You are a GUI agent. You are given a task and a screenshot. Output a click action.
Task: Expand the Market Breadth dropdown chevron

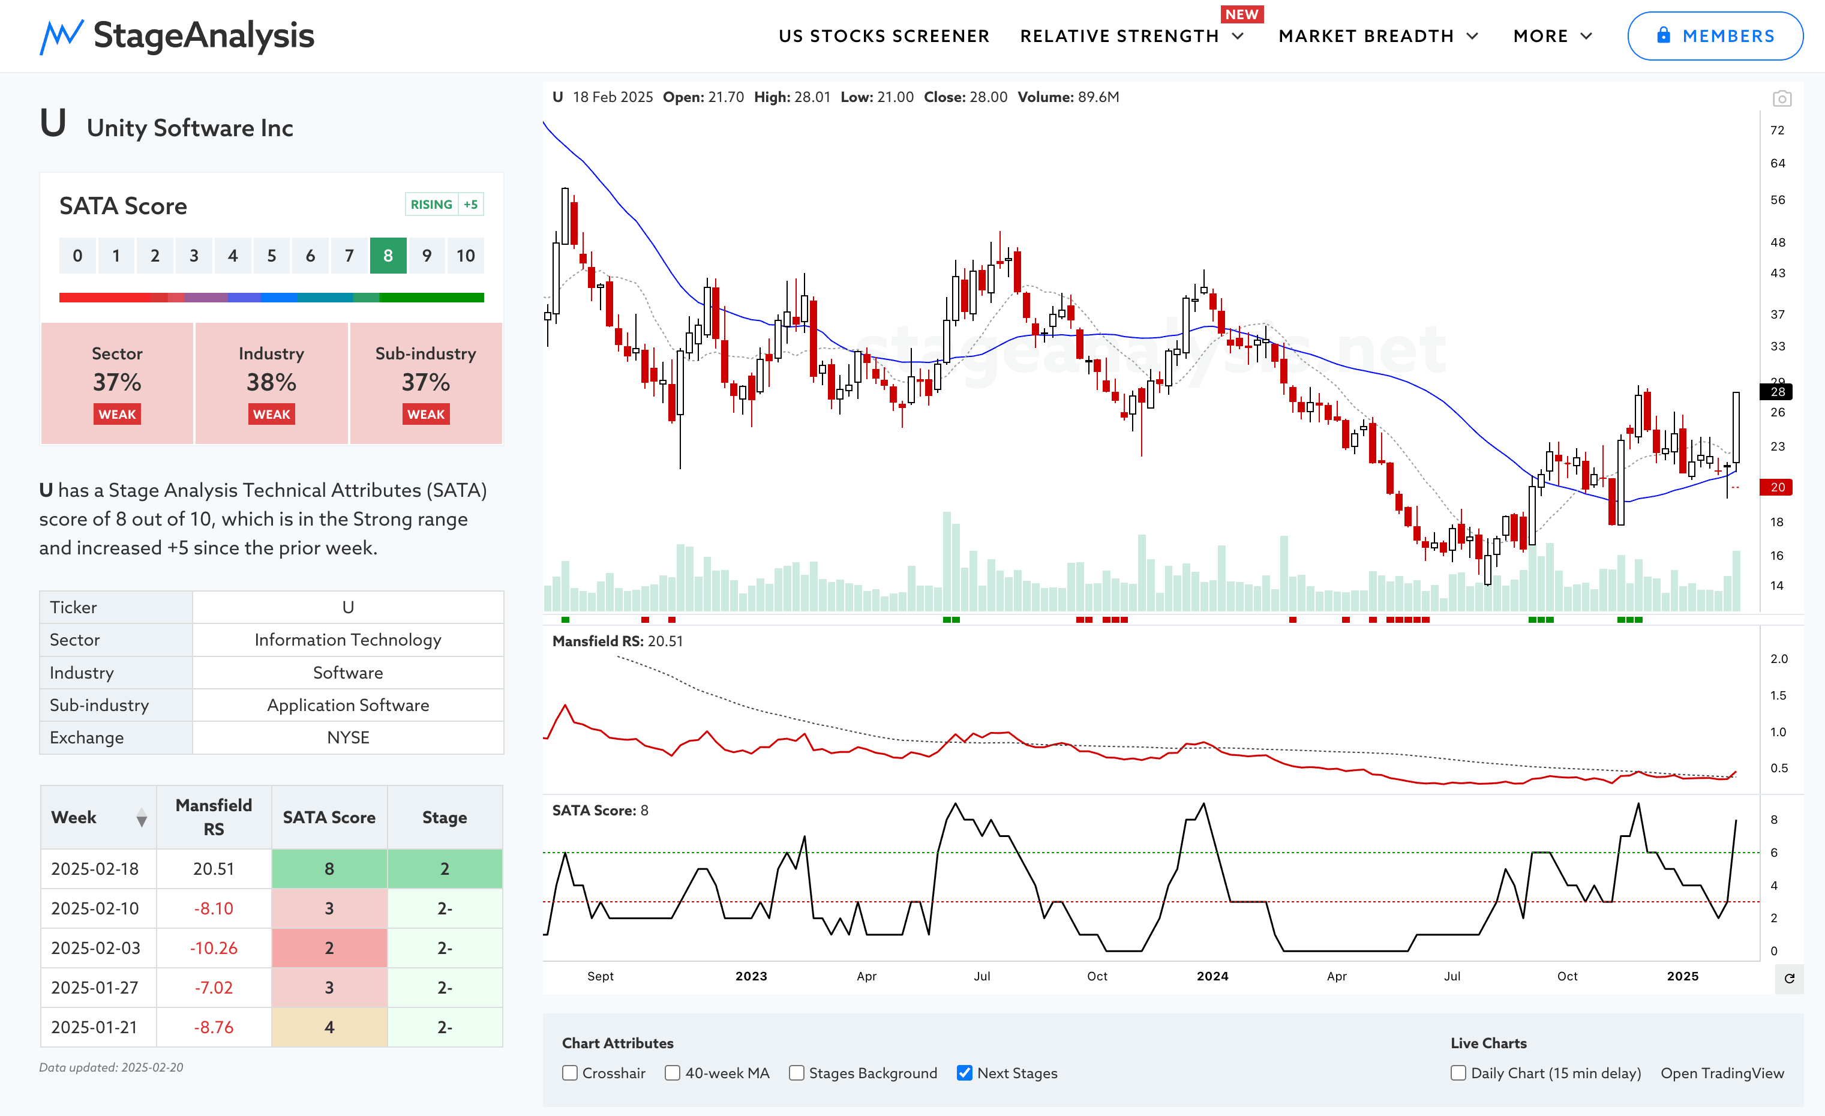point(1472,36)
